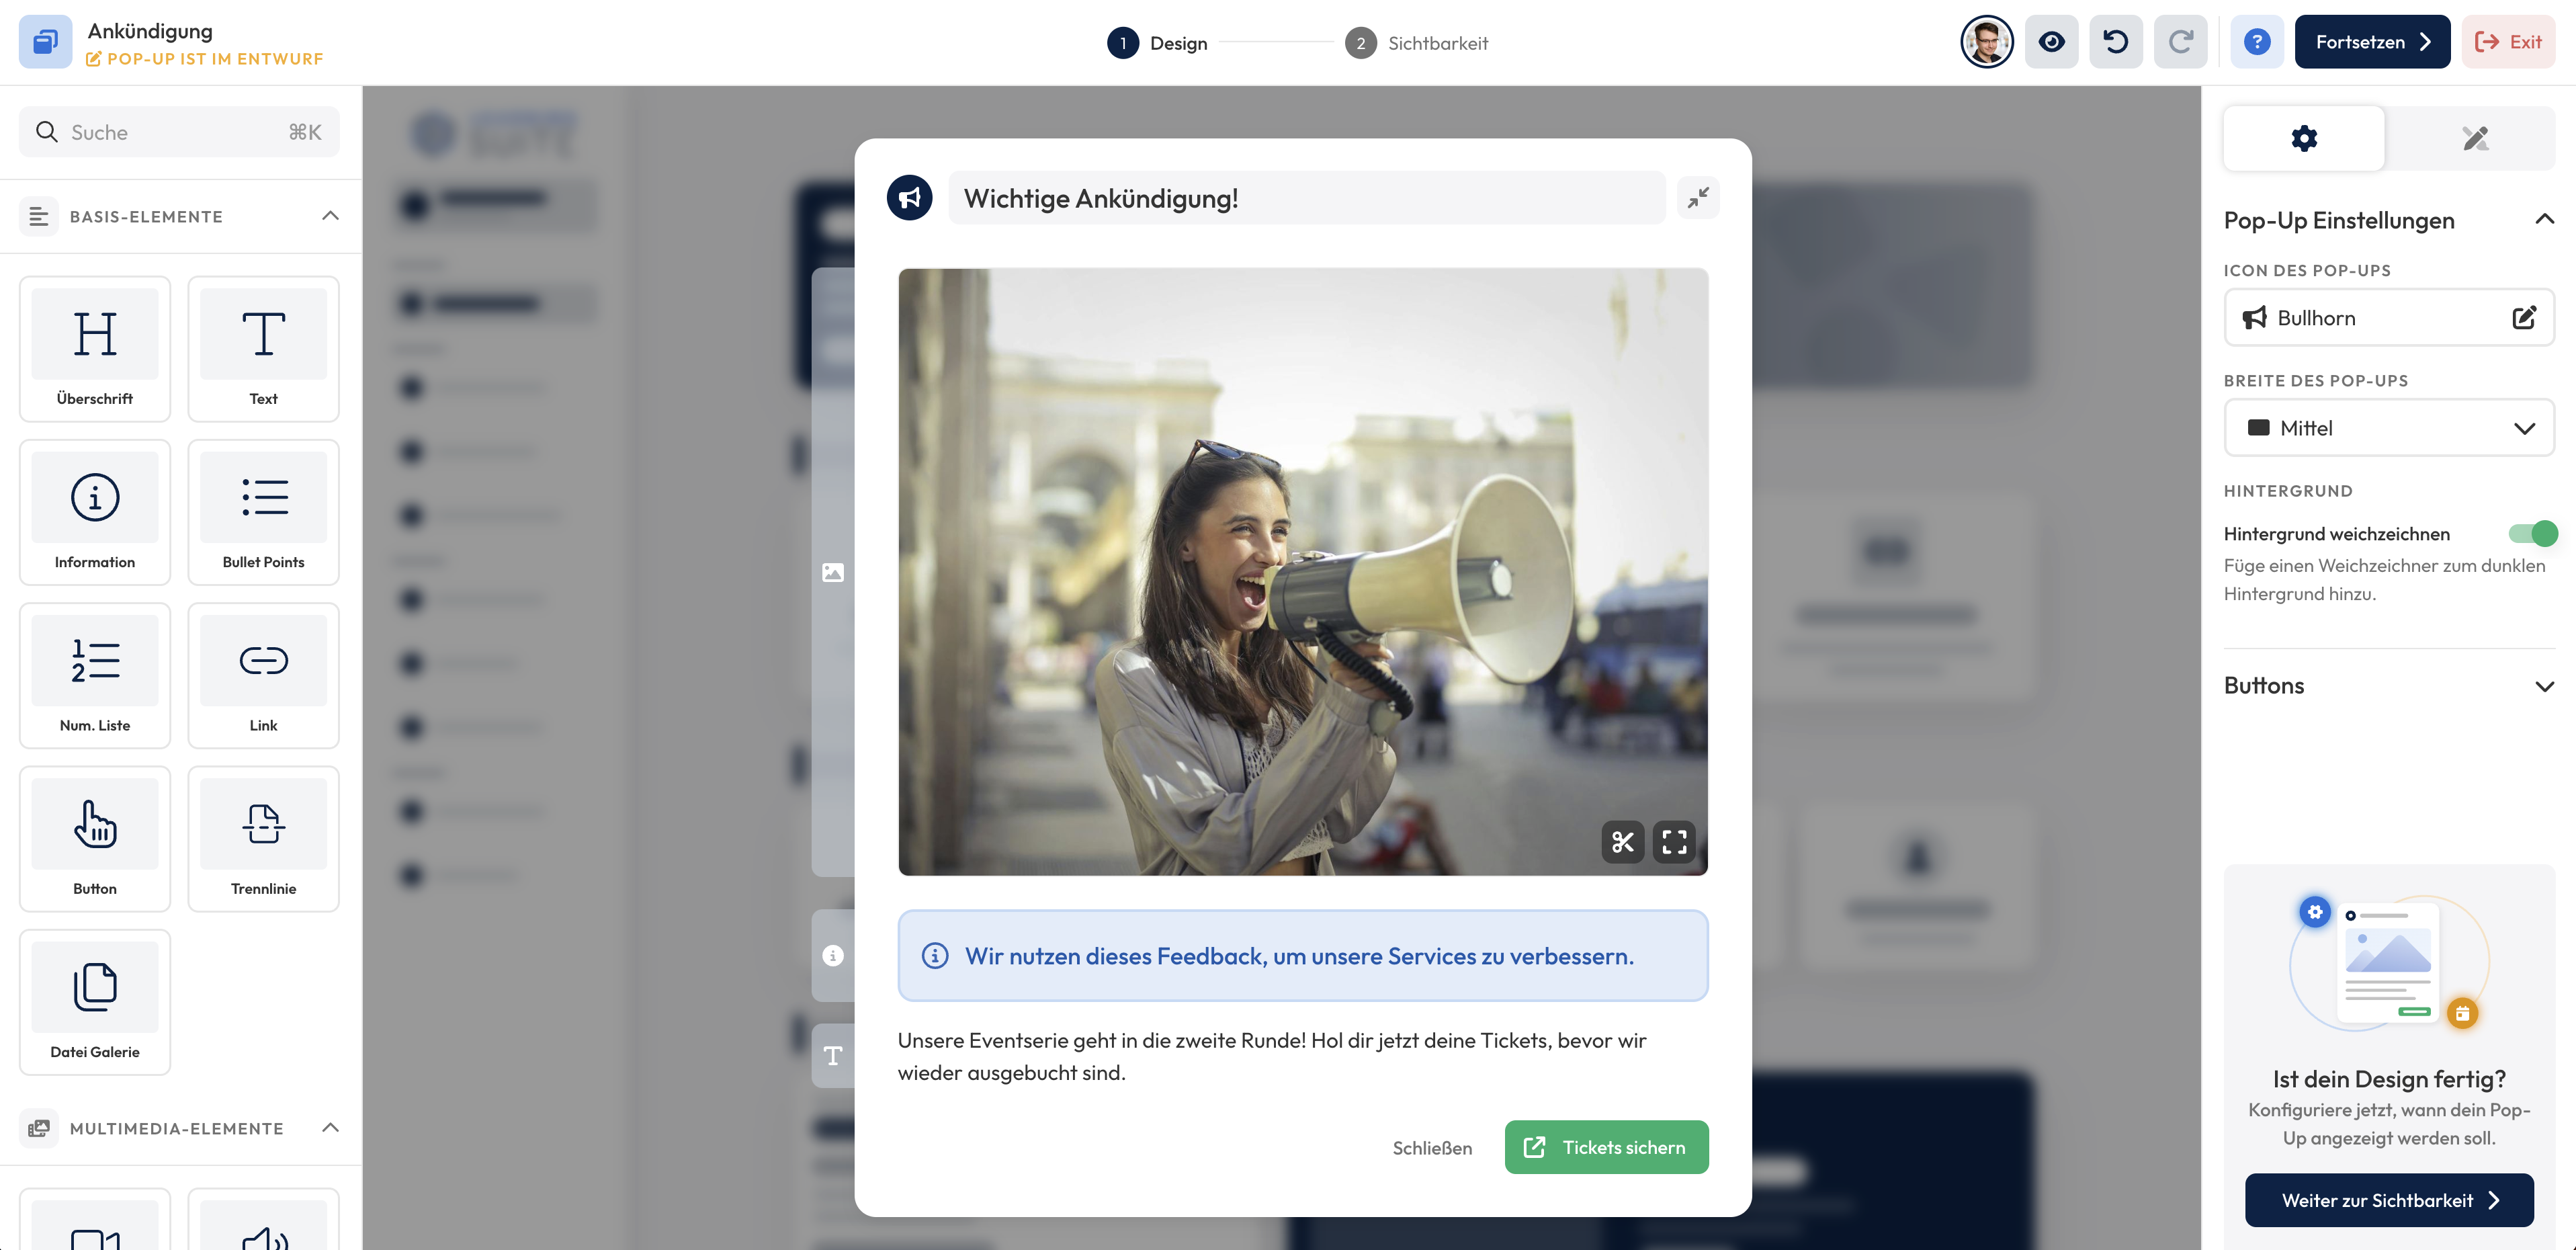Collapse the Multimedia-Elemente section
Viewport: 2576px width, 1250px height.
pos(330,1128)
